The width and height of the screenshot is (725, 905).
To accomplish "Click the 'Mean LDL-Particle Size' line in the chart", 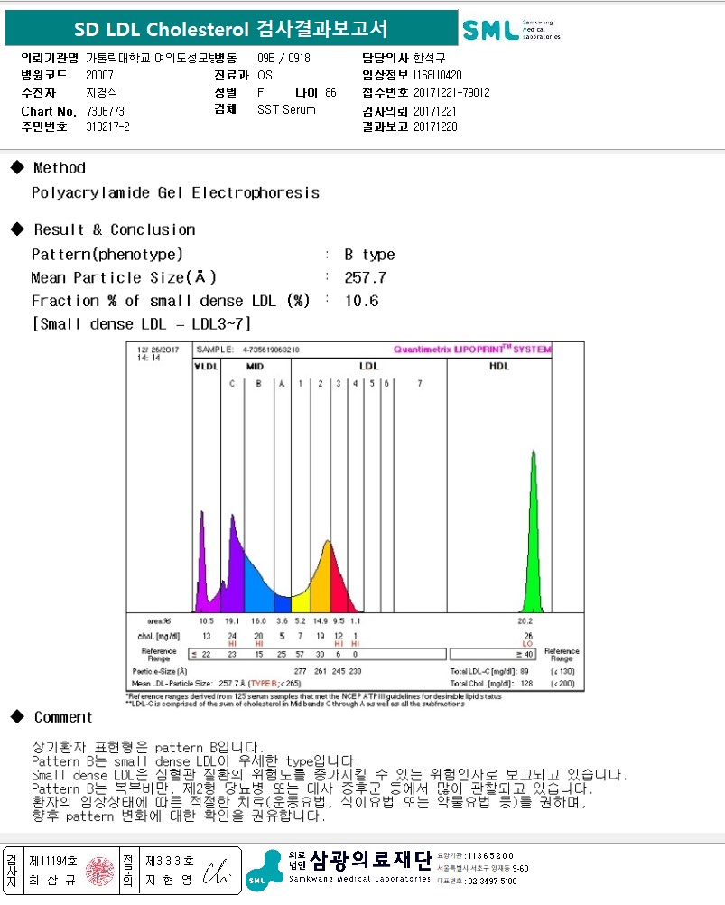I will tap(217, 684).
